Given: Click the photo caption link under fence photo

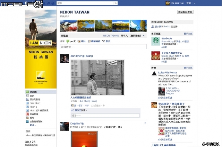Looking at the screenshot, I should pos(81,98).
